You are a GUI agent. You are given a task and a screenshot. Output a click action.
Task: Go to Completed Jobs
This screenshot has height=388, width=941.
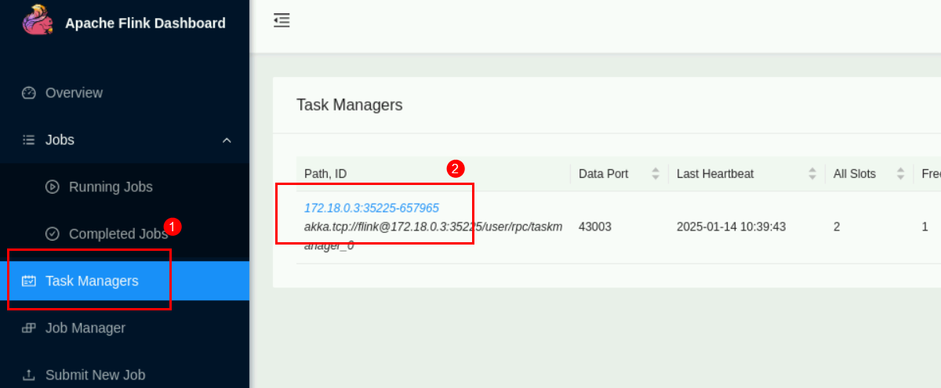(x=125, y=234)
